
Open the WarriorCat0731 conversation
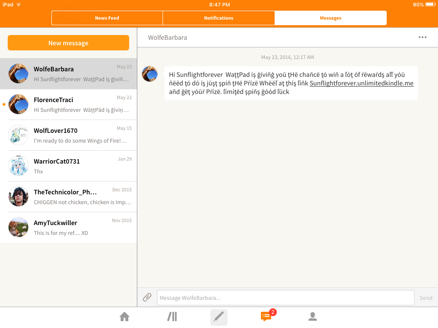click(68, 166)
